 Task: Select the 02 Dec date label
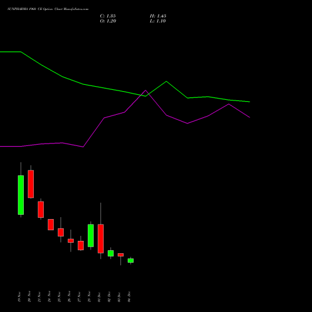point(109,297)
